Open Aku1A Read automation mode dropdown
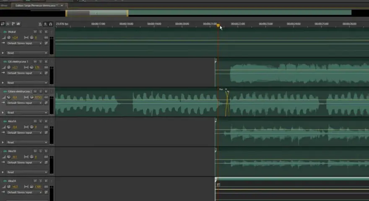 pos(27,143)
